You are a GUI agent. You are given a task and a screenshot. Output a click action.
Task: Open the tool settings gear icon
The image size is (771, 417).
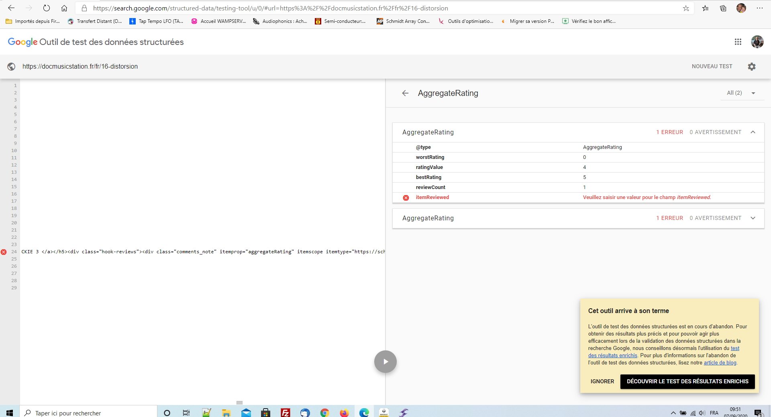pos(752,67)
